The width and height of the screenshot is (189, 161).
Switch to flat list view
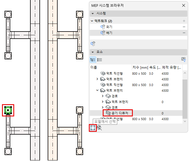tap(100, 60)
